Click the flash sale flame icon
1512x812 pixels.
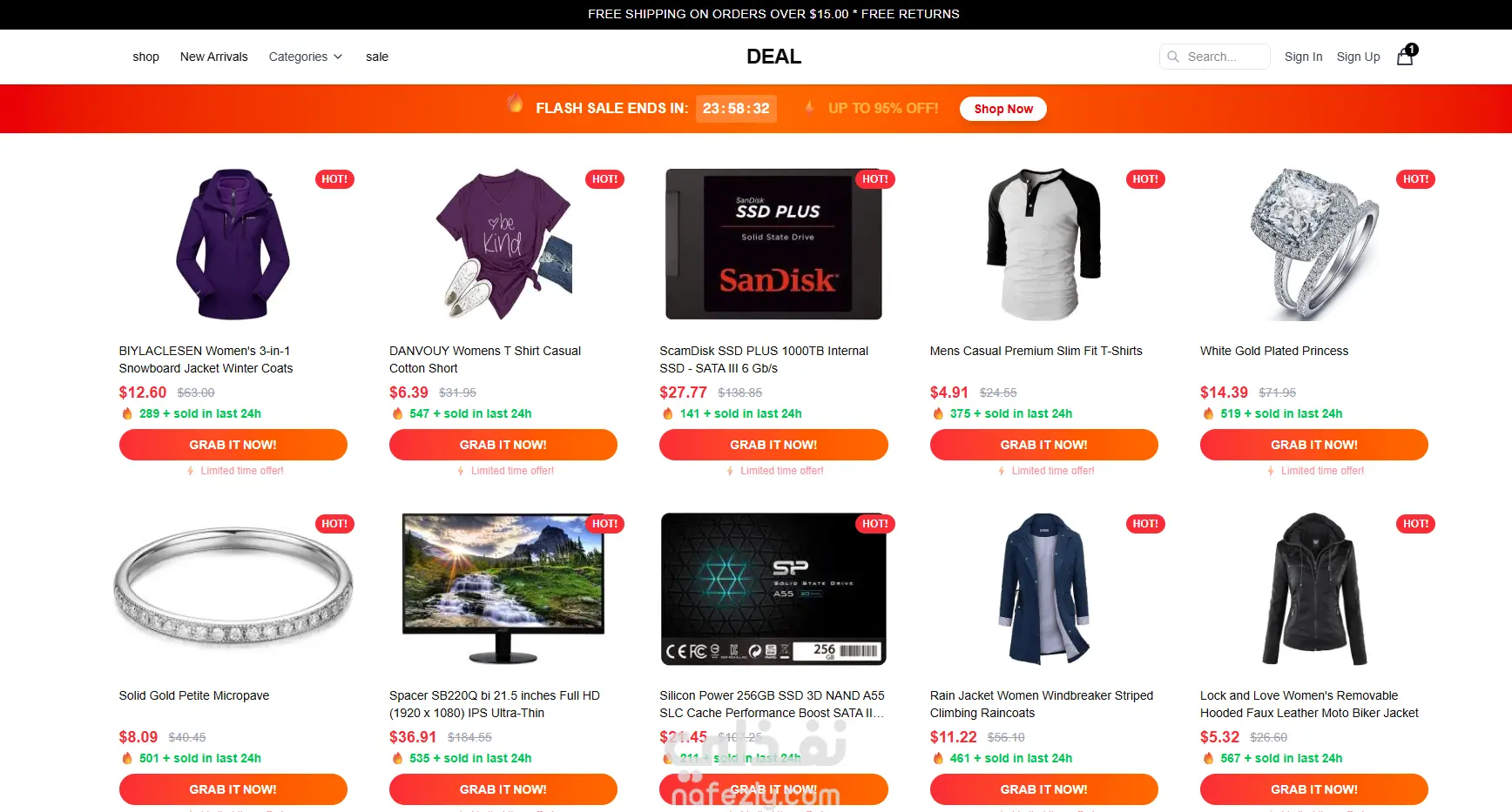click(516, 104)
